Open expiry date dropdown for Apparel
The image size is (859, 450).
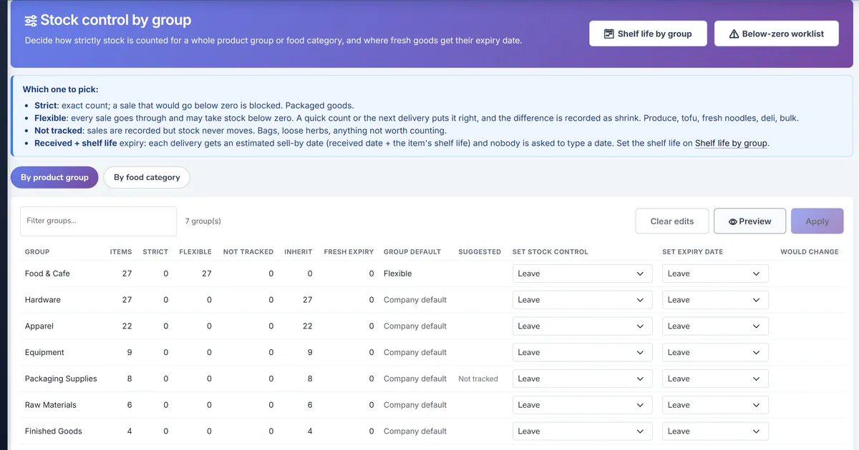click(x=715, y=326)
